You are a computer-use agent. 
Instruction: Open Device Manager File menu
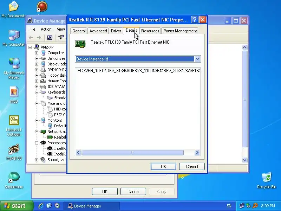tap(32, 29)
